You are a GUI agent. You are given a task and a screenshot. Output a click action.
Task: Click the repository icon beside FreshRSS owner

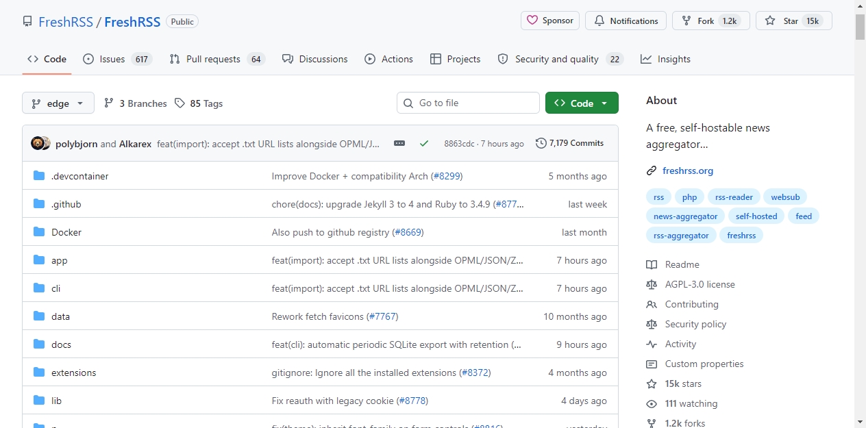pyautogui.click(x=27, y=22)
